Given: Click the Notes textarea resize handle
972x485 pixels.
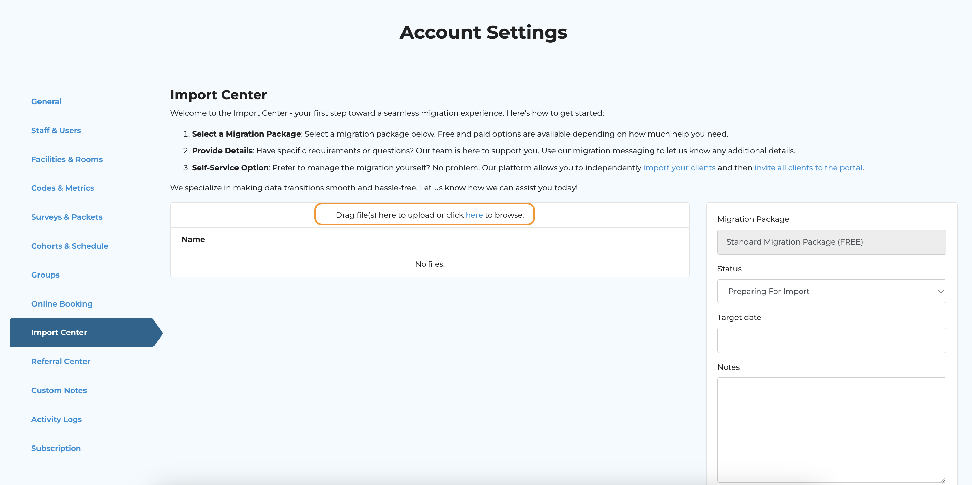Looking at the screenshot, I should click(x=942, y=479).
